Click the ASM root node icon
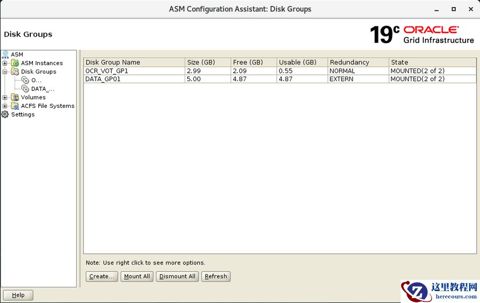This screenshot has width=480, height=303. [x=5, y=54]
